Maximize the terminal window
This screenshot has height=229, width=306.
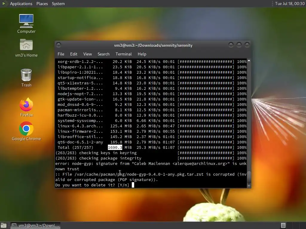pyautogui.click(x=239, y=45)
